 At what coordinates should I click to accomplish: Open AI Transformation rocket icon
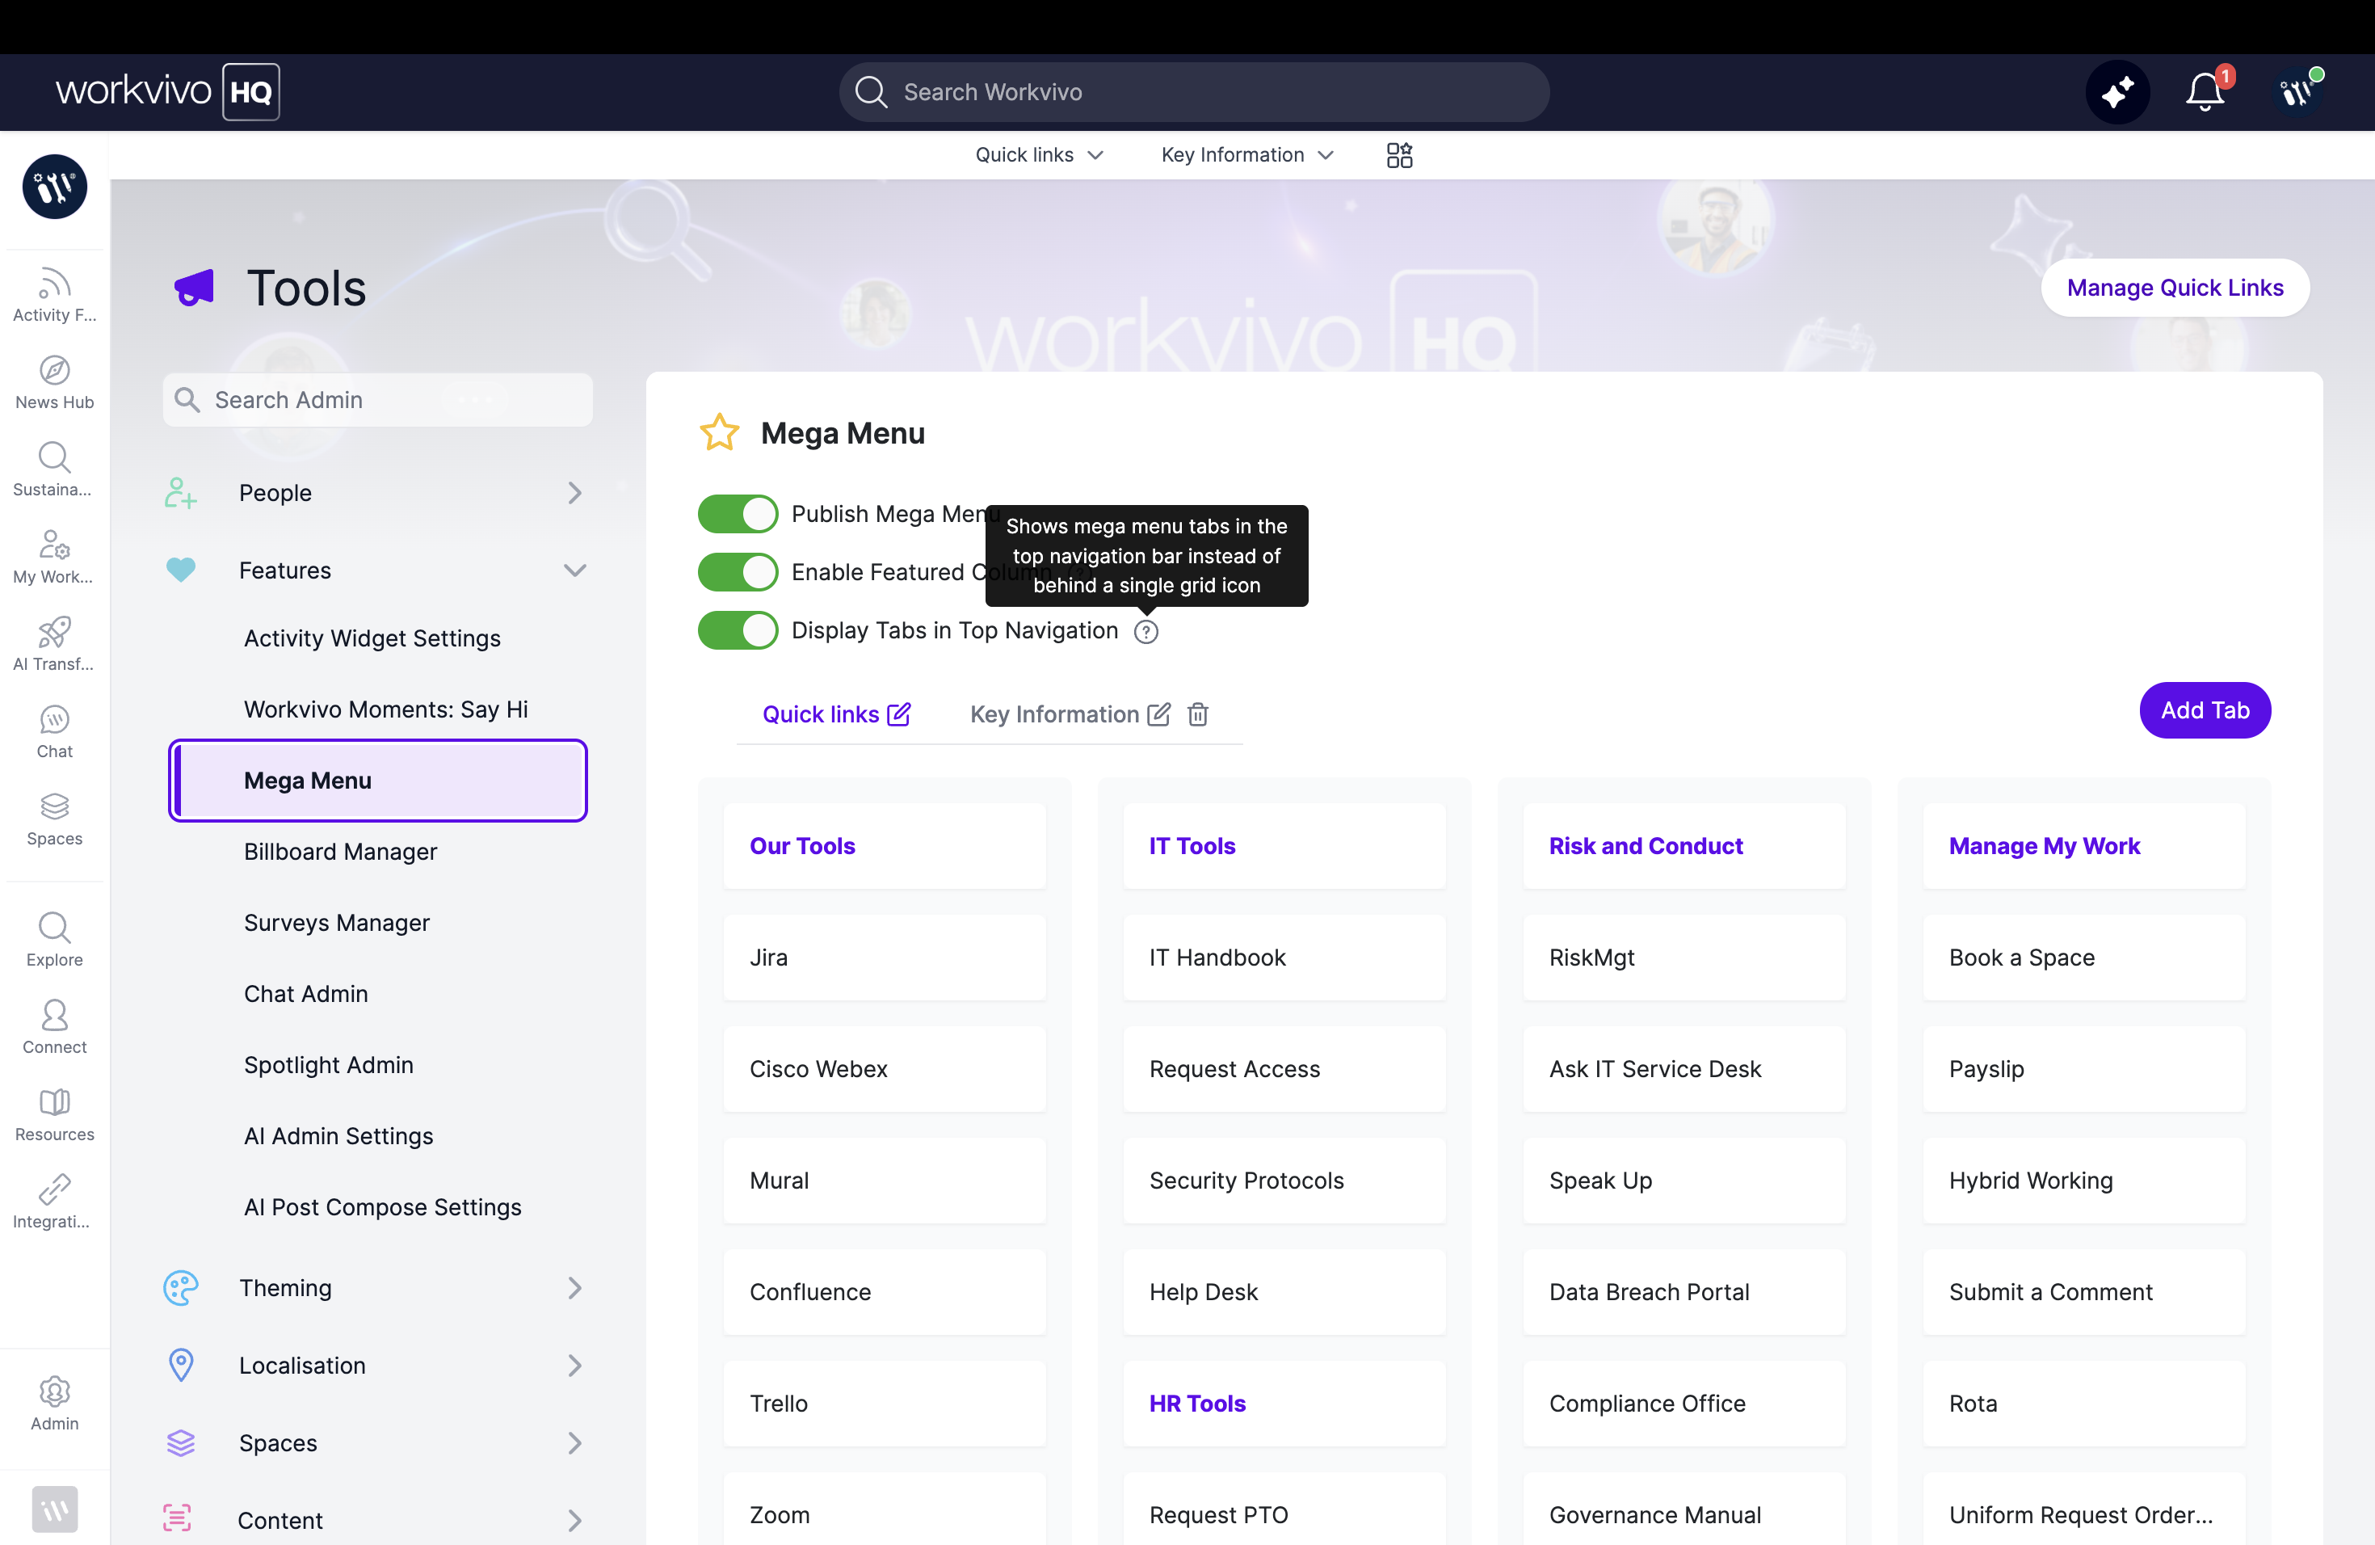(x=55, y=645)
